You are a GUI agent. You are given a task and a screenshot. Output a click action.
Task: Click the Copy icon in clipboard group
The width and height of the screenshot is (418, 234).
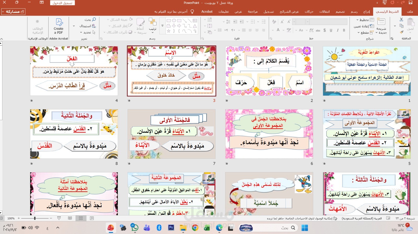(x=401, y=26)
